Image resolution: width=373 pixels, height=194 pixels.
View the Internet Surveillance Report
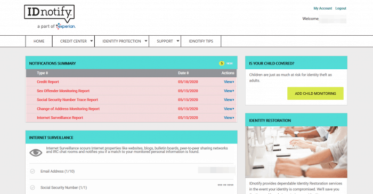(x=229, y=118)
